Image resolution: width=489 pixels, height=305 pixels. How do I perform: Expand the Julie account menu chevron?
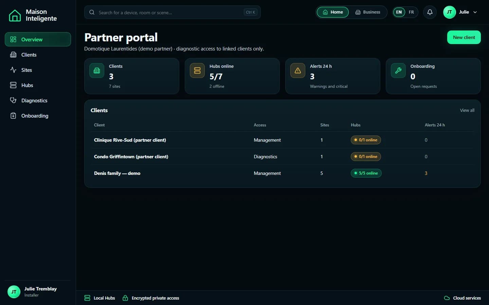[x=475, y=12]
